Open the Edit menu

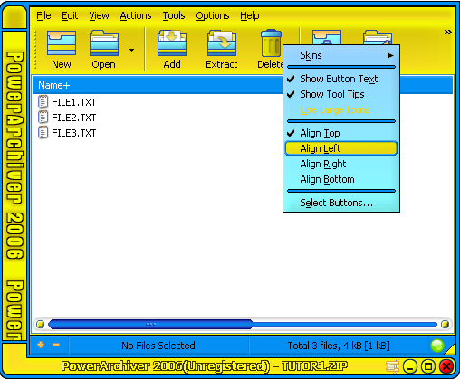70,15
